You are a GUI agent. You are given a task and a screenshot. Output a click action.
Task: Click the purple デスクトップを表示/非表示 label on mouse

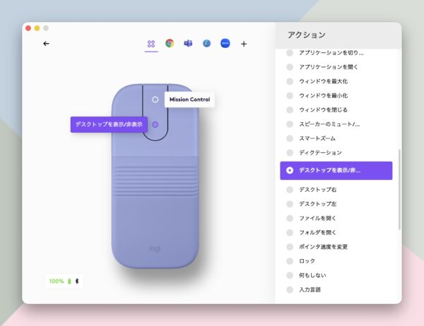click(x=109, y=124)
